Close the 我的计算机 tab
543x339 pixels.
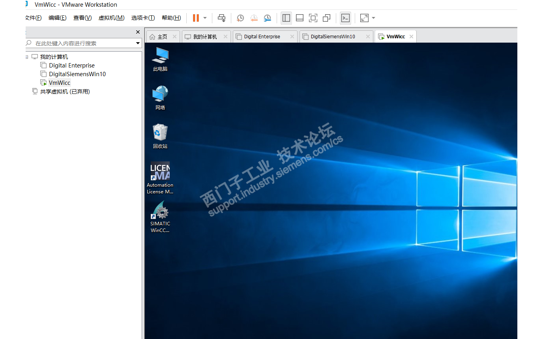click(x=225, y=37)
